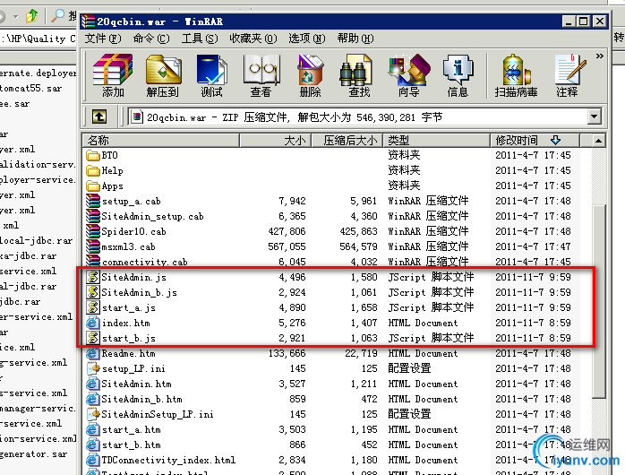Click the 查找 (Find) binoculars icon
Viewport: 625px width, 475px height.
(355, 71)
